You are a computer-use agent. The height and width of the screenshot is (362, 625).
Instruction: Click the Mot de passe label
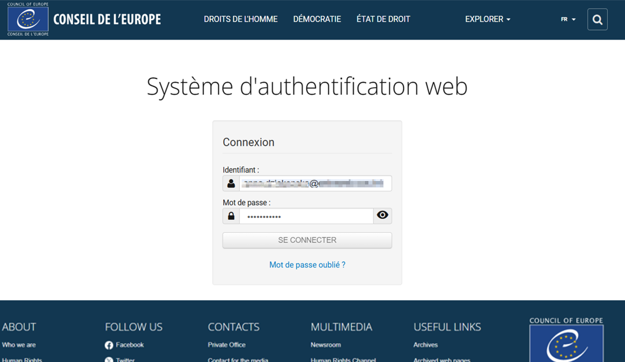[x=246, y=202]
